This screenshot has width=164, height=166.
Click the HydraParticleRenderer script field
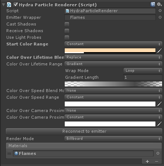[x=110, y=11]
